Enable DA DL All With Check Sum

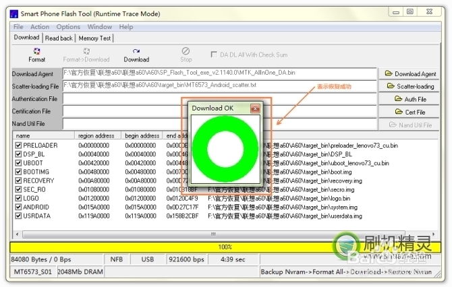click(x=214, y=55)
